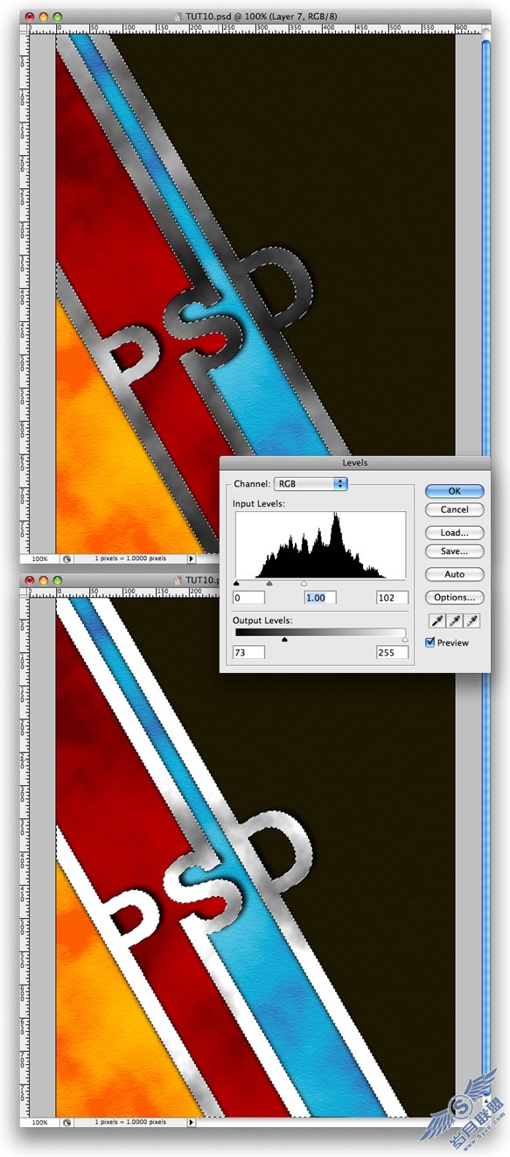The width and height of the screenshot is (510, 1157).
Task: Click the output highlight field showing 255
Action: click(392, 652)
